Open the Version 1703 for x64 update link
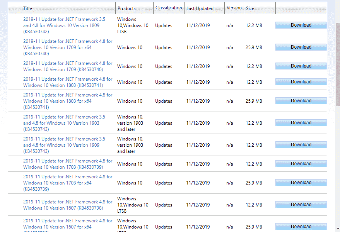The image size is (340, 232). (68, 183)
